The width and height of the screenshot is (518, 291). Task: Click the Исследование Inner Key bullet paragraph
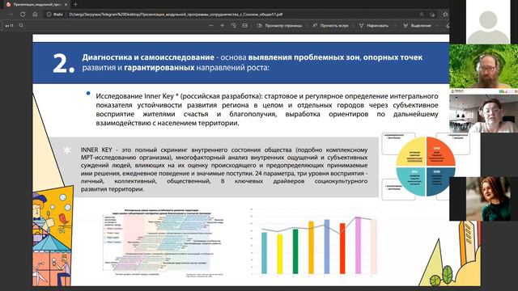point(267,110)
